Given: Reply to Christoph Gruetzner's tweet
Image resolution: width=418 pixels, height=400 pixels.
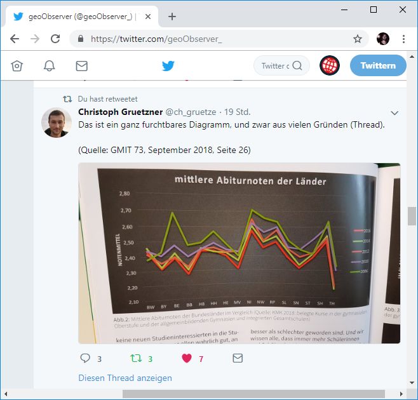Looking at the screenshot, I should 85,358.
